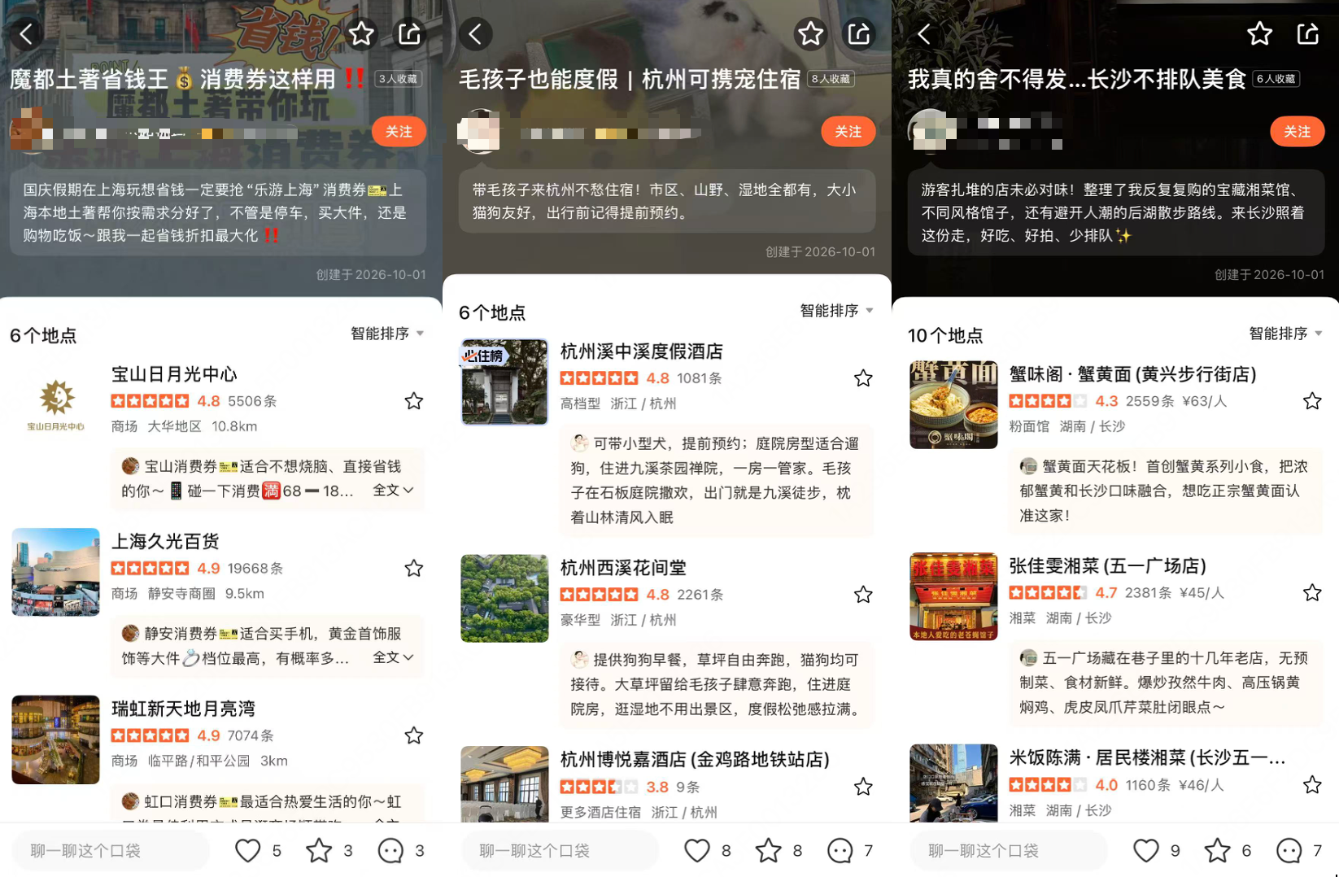Viewport: 1339px width, 877px height.
Task: Like the Changsha guide with 9 likes
Action: pyautogui.click(x=1146, y=850)
